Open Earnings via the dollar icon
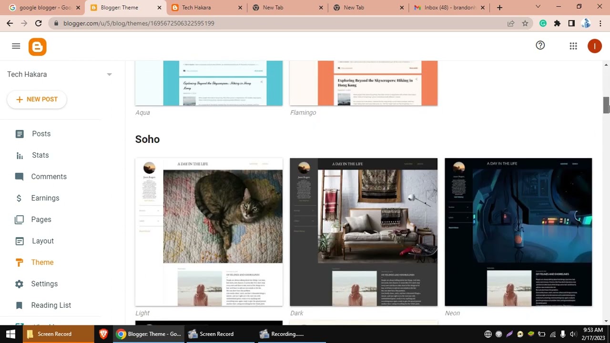 20,198
